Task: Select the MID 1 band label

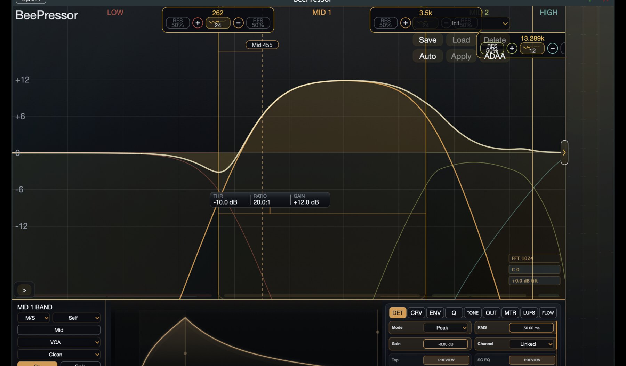Action: [x=322, y=13]
